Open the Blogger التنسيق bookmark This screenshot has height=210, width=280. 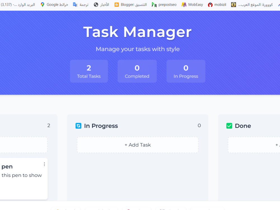tap(131, 5)
